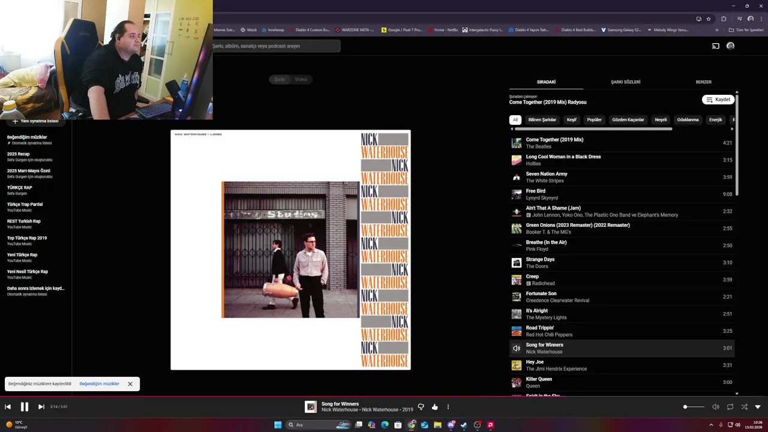Toggle shuffle mode in the player bar
Viewport: 768px width, 432px height.
click(744, 407)
